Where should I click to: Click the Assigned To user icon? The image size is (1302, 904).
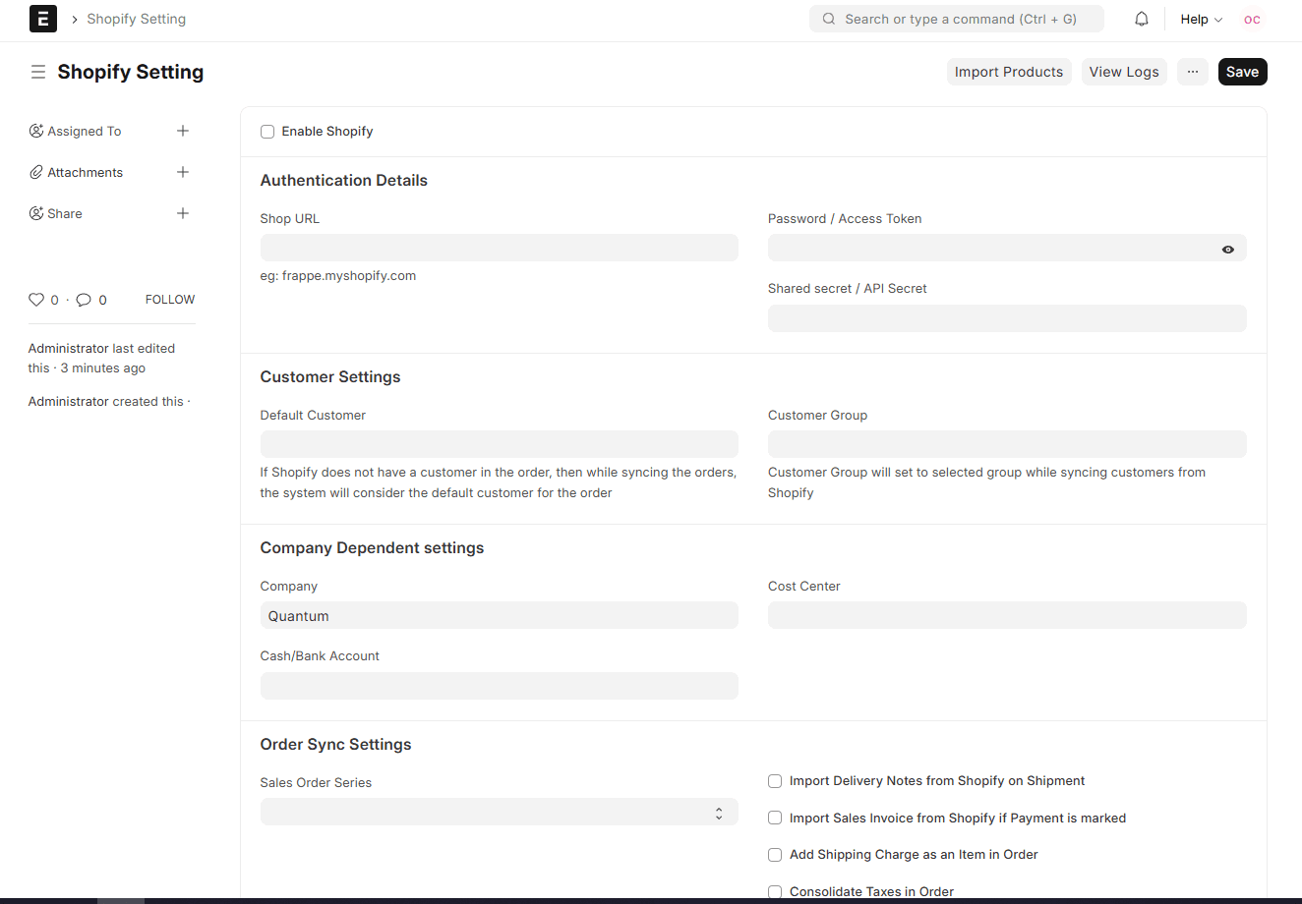36,131
